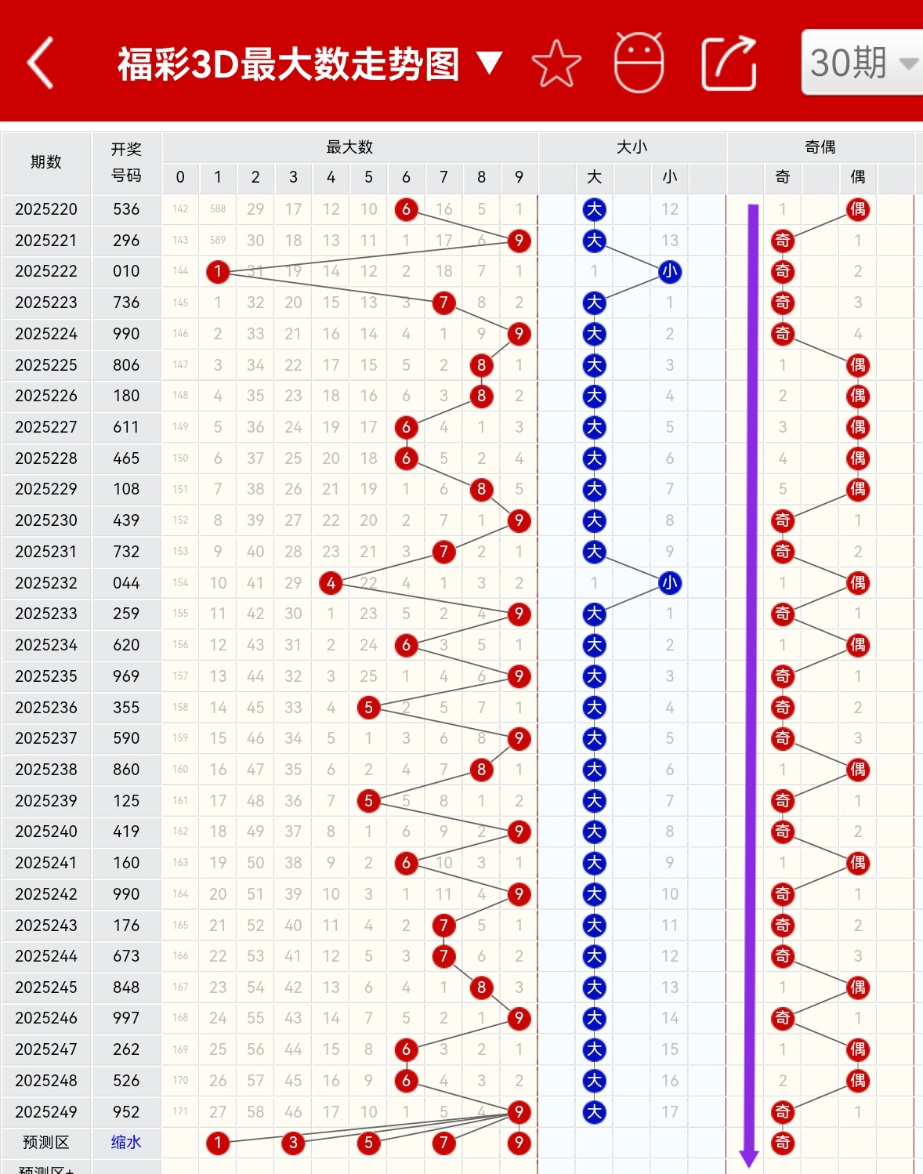Select prediction ball 7 in 预测区
The image size is (923, 1174).
point(443,1143)
